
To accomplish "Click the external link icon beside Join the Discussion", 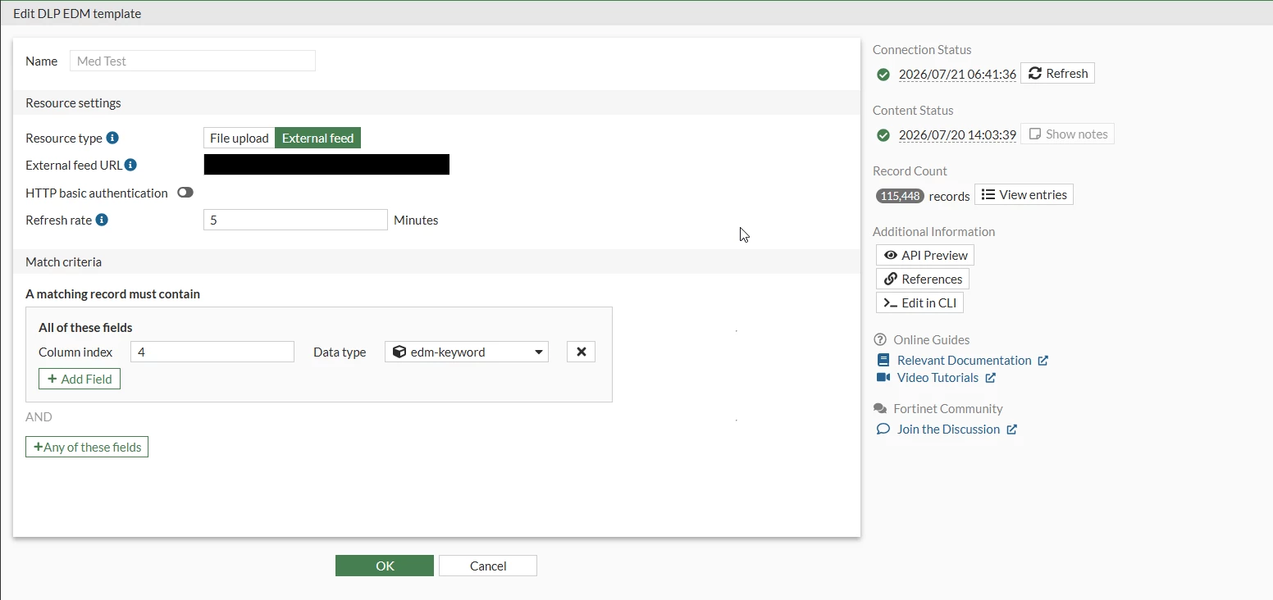I will tap(1011, 430).
